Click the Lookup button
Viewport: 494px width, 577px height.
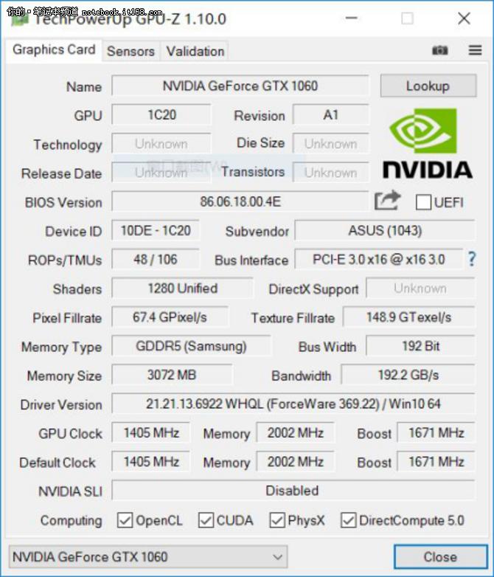pos(428,86)
